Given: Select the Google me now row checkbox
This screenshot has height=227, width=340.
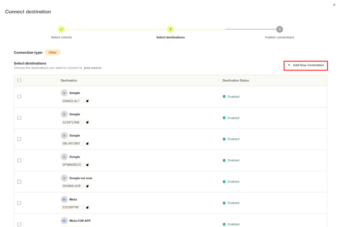Looking at the screenshot, I should tap(19, 181).
